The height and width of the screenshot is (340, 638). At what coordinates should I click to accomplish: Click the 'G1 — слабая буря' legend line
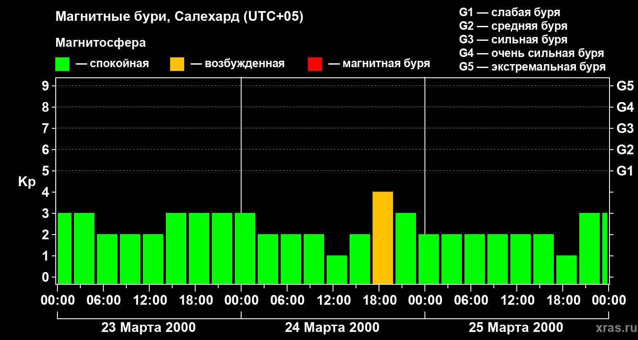pyautogui.click(x=510, y=12)
